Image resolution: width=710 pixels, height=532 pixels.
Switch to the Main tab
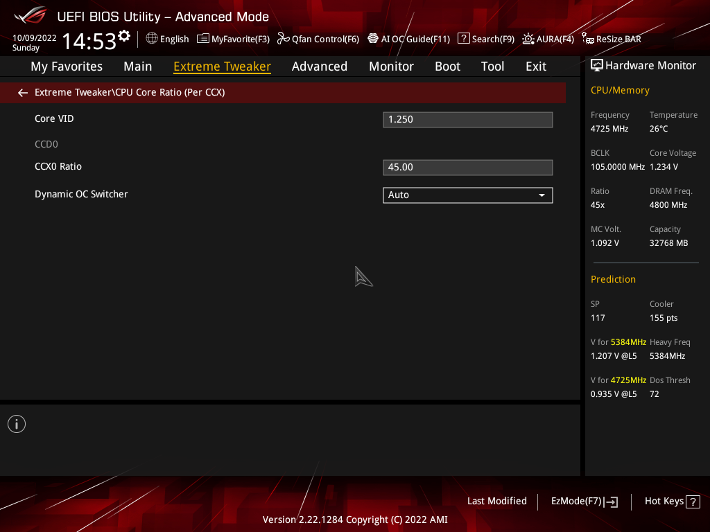(x=138, y=66)
